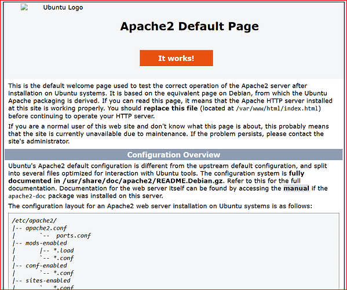Click apache2.conf in the config tree

pos(46,228)
